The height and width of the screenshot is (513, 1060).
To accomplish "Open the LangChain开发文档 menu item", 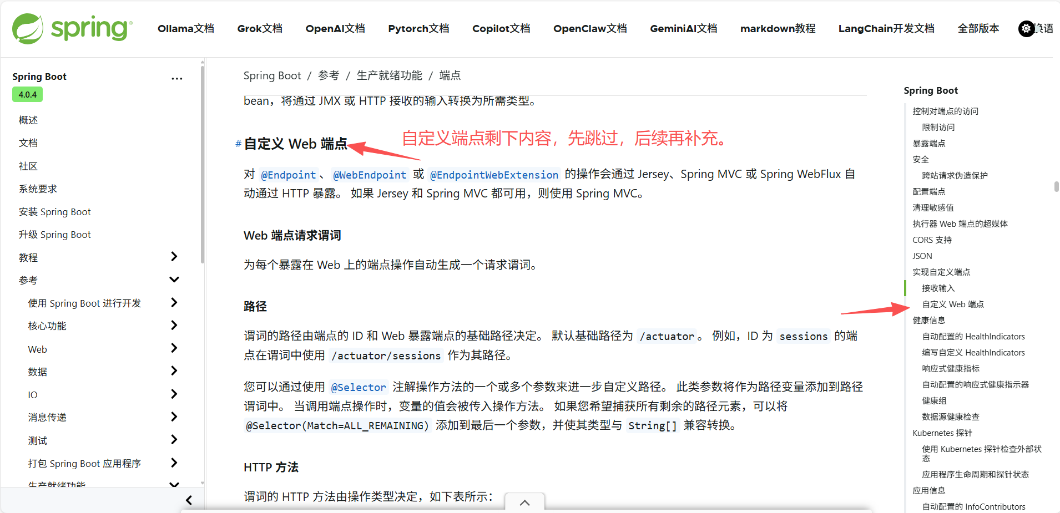I will (x=886, y=28).
